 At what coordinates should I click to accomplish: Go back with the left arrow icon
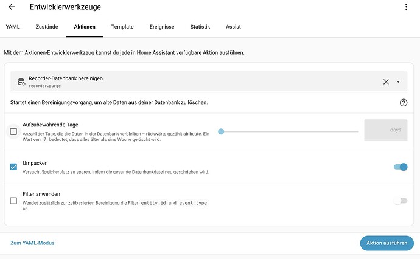12,7
